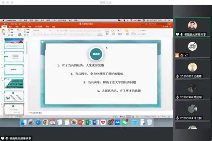Image resolution: width=212 pixels, height=141 pixels.
Task: Click the WPS Office dock icon
Action: click(103, 123)
